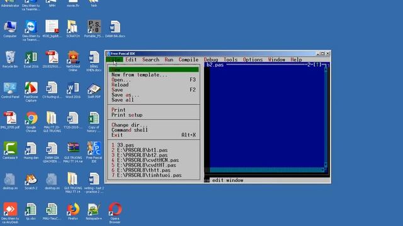Viewport: 403px width, 226px height.
Task: Choose Save (F2) in the File menu
Action: [154, 90]
